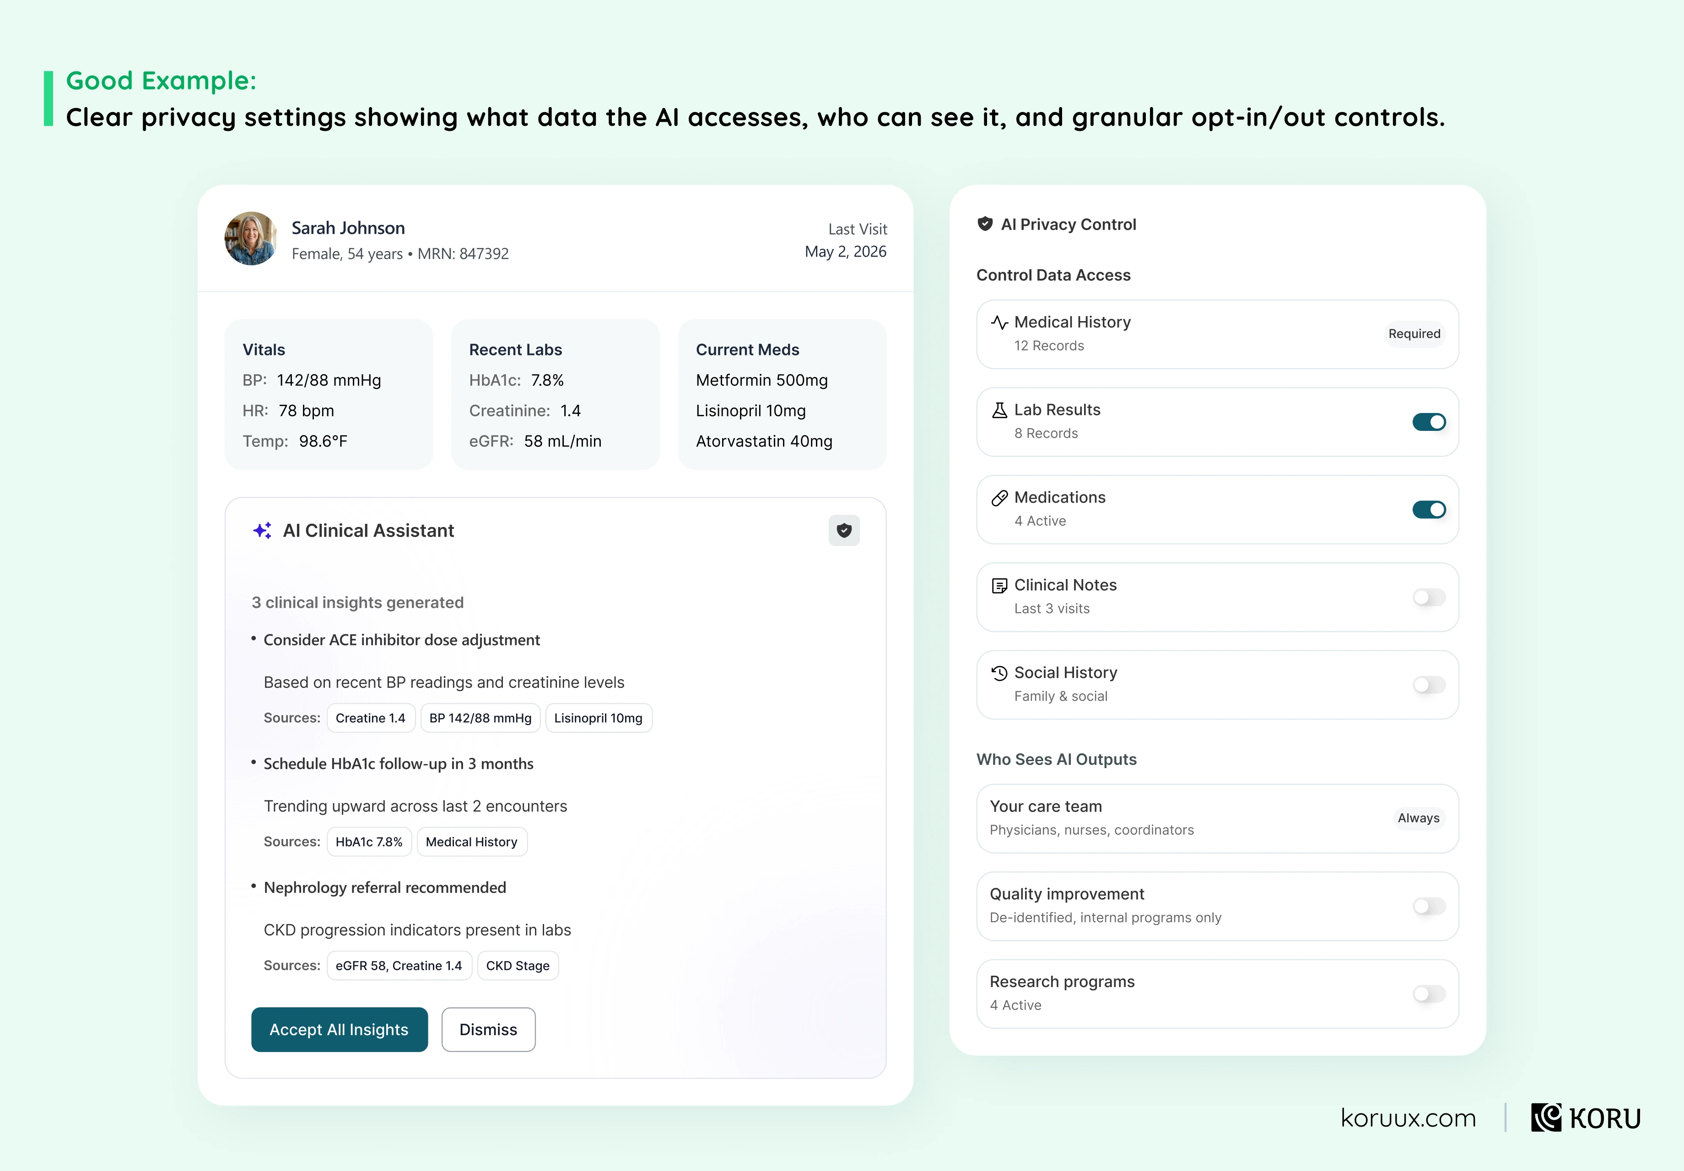The image size is (1684, 1171).
Task: Click the 12 Records count under Medical History
Action: click(1049, 346)
